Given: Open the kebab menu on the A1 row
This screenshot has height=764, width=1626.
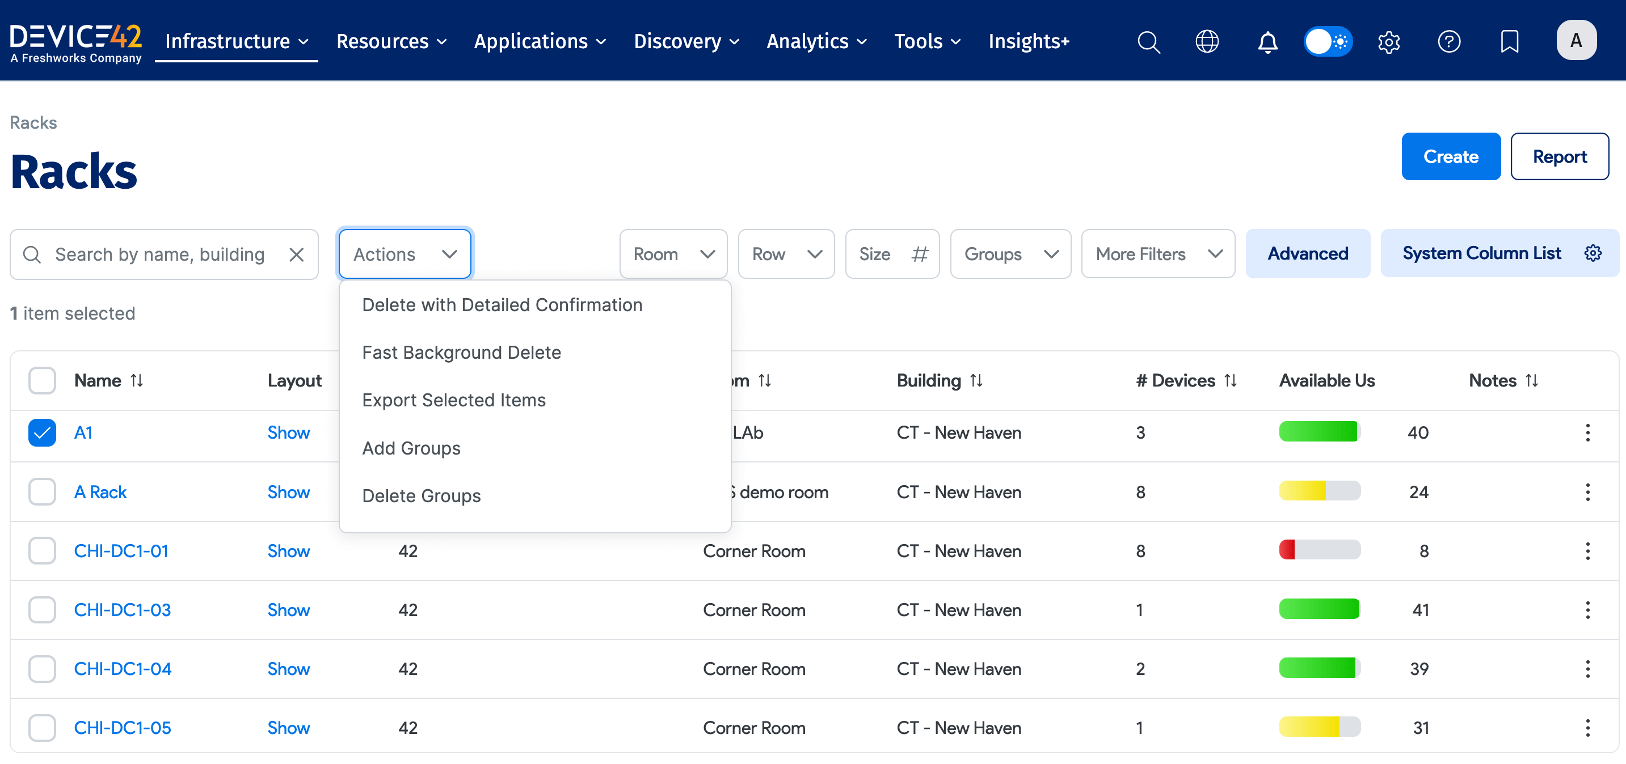Looking at the screenshot, I should [1587, 432].
